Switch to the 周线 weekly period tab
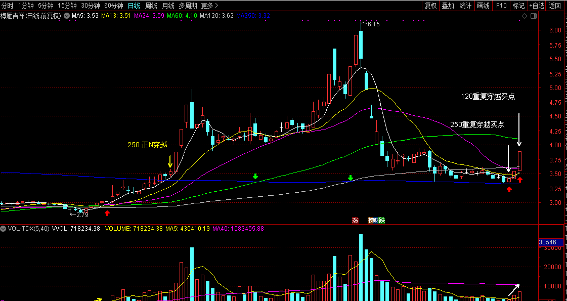 click(151, 6)
